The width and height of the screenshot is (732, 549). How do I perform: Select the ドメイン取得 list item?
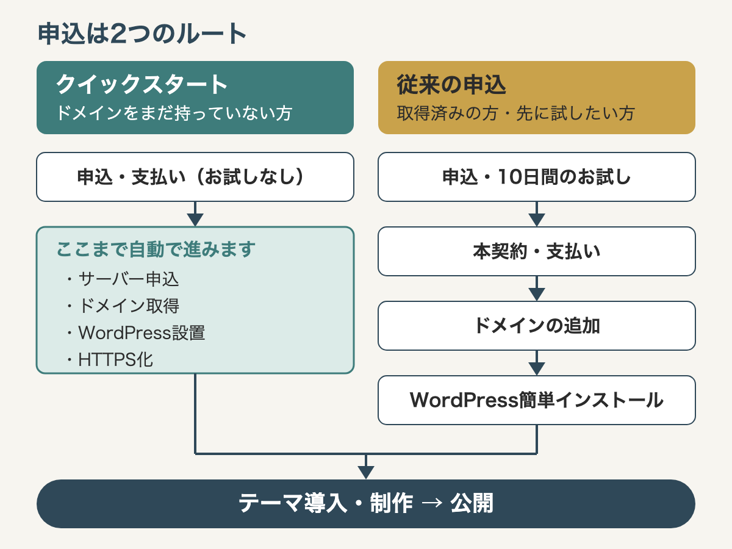[121, 306]
